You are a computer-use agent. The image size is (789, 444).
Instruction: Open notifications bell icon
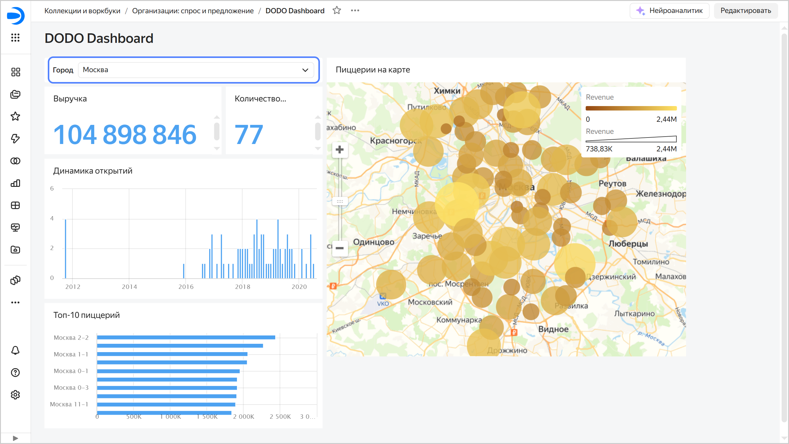tap(15, 350)
